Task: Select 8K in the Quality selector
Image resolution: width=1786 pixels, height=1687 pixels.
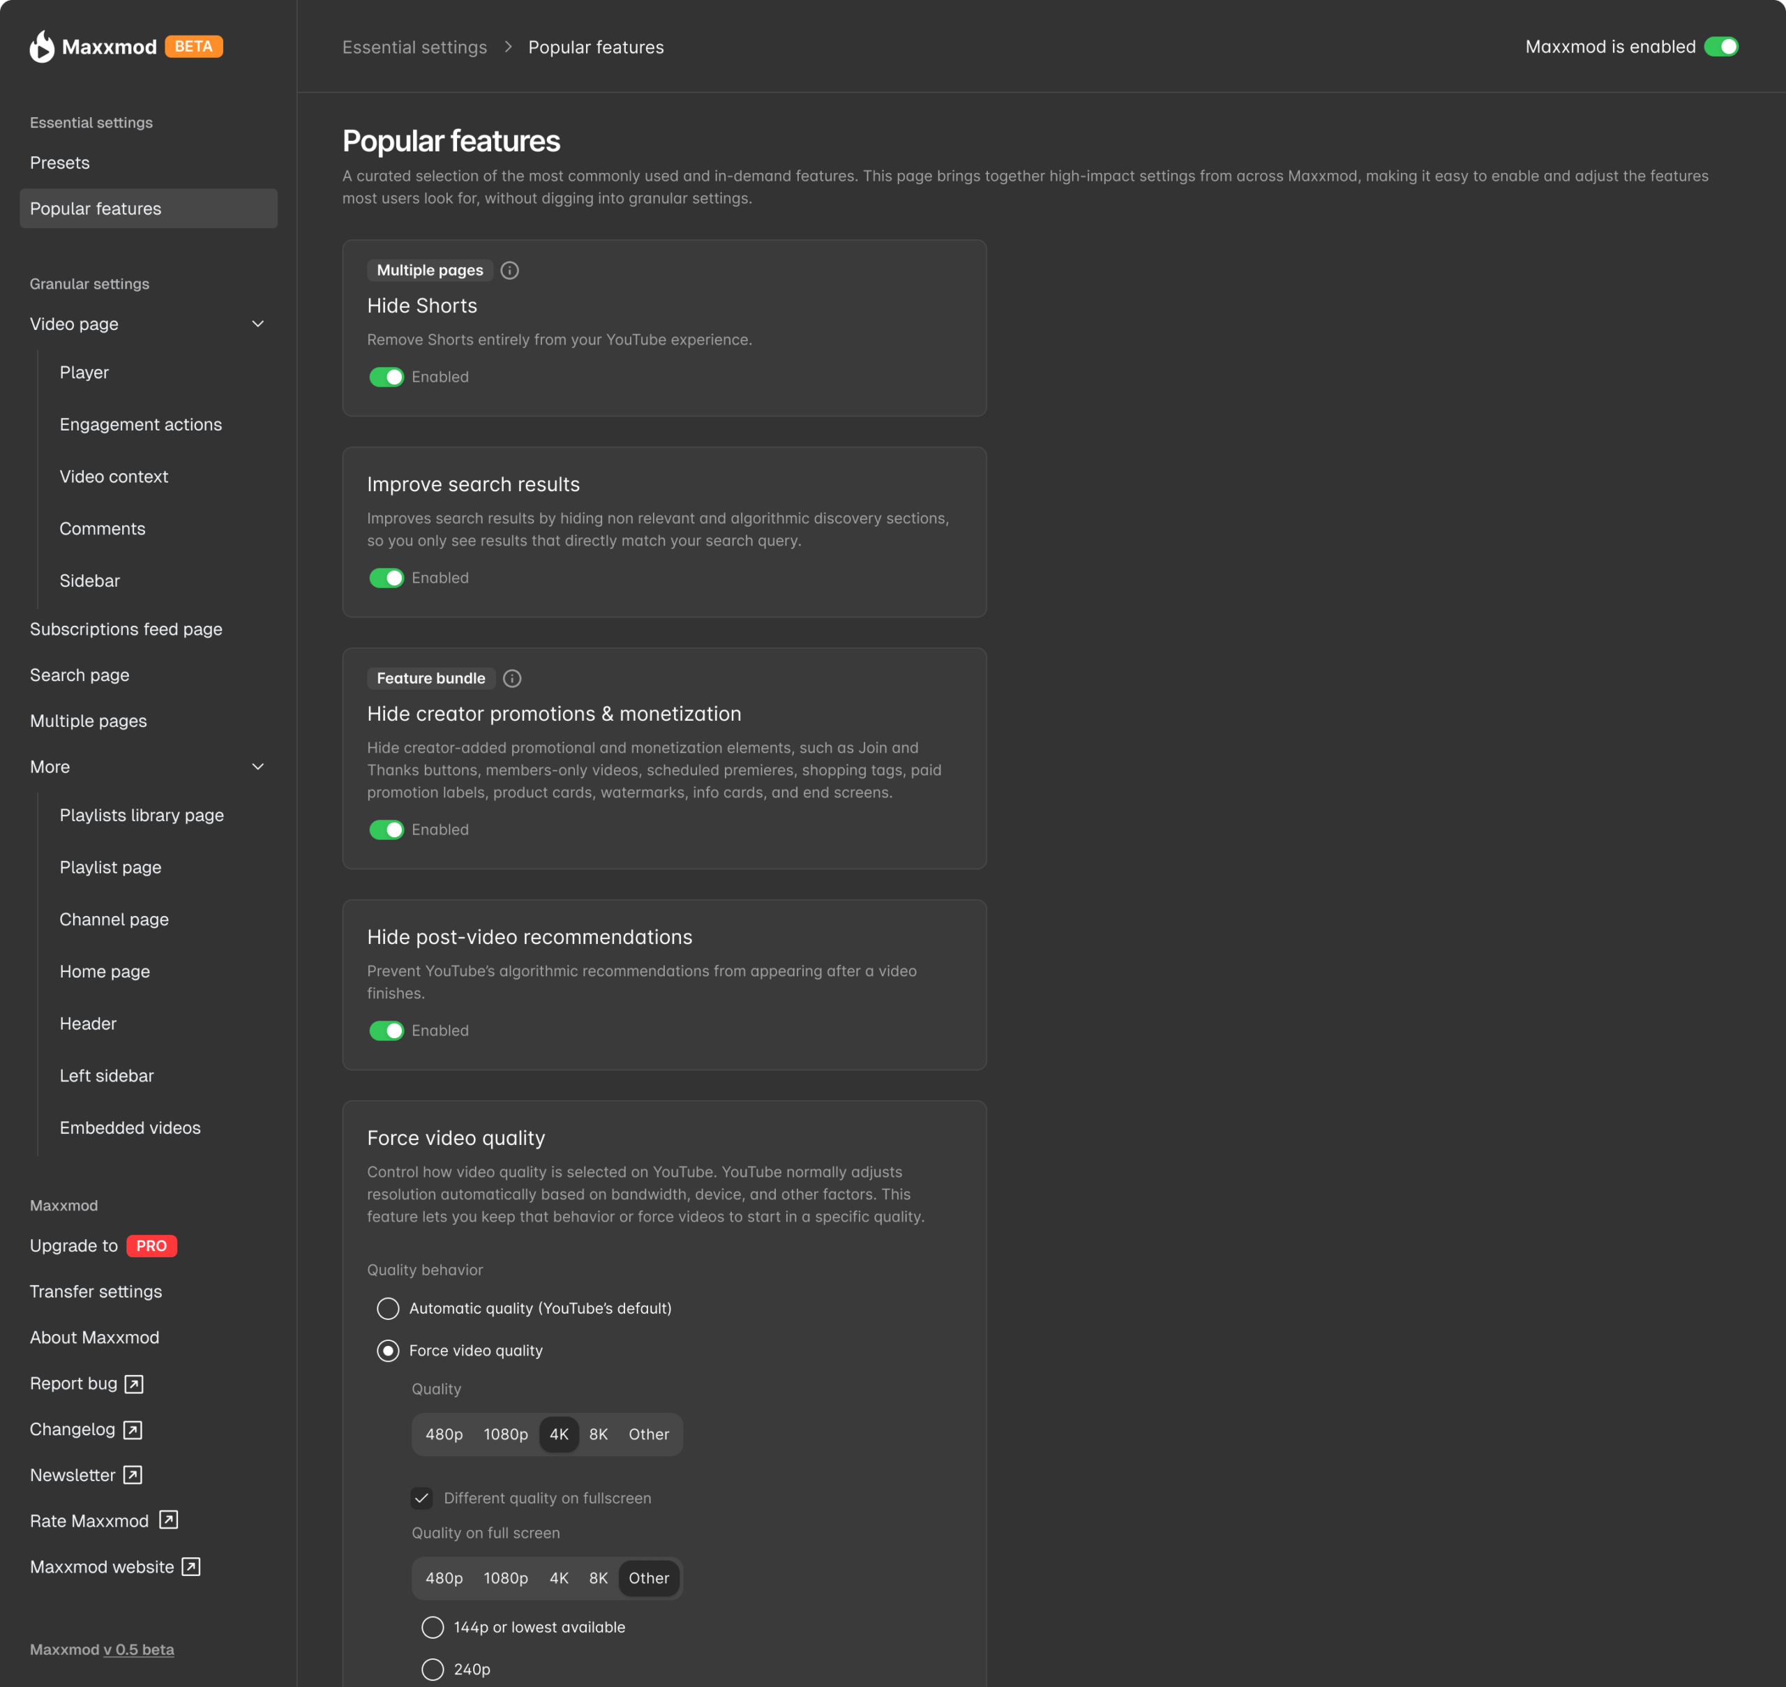Action: point(598,1434)
